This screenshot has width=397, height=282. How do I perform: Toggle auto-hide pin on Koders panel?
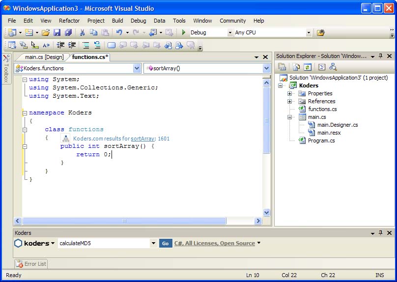point(381,233)
